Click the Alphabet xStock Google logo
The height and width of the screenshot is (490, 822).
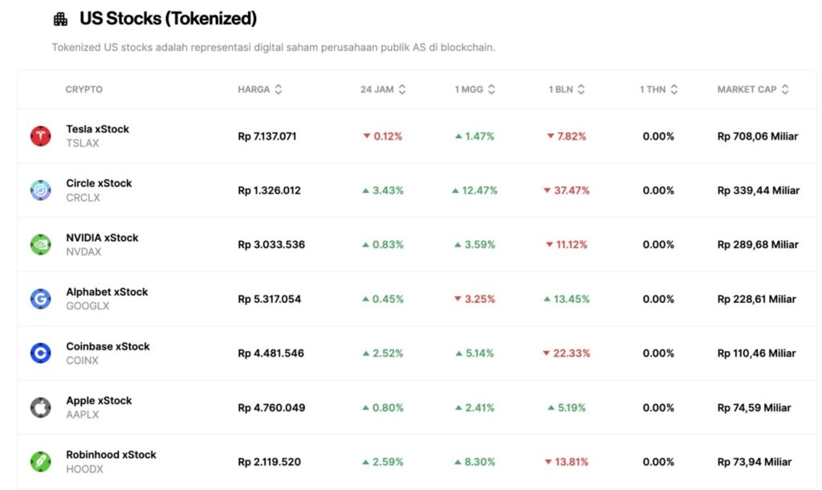point(40,299)
